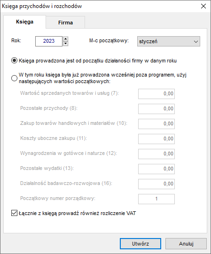This screenshot has height=254, width=211.
Task: Select radio W tym roku księga była już prowadzona
Action: tap(14, 78)
